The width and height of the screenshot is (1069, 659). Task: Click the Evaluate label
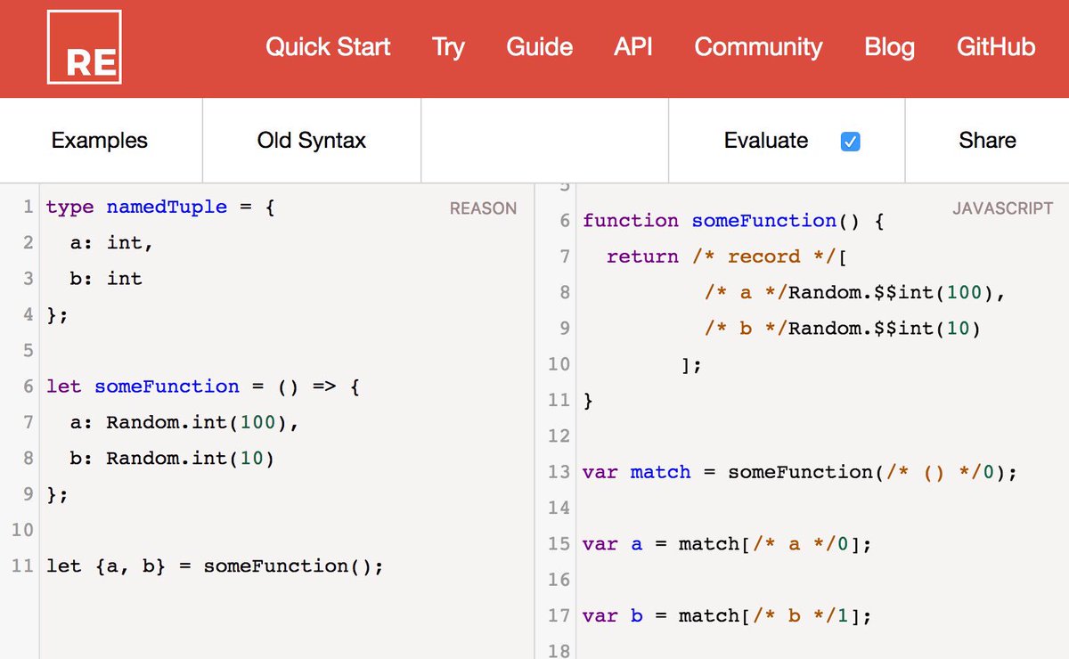click(x=766, y=141)
